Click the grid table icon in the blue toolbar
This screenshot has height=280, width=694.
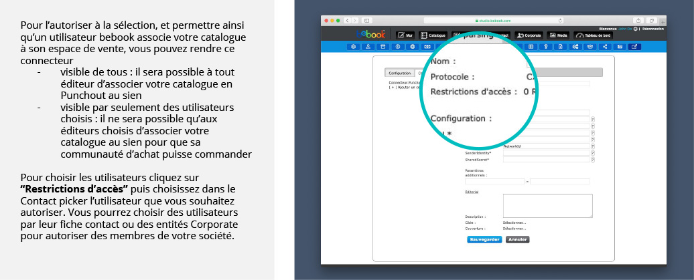coord(531,47)
